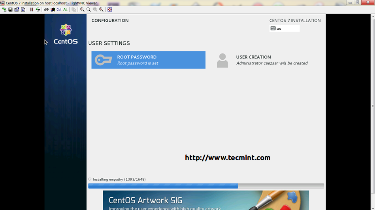Minimize the TightVNC Viewer window
This screenshot has height=210, width=375.
click(x=350, y=2)
